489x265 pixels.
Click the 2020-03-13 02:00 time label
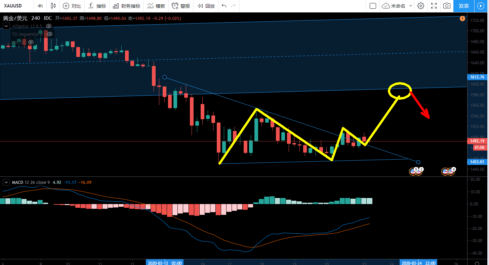pyautogui.click(x=164, y=263)
